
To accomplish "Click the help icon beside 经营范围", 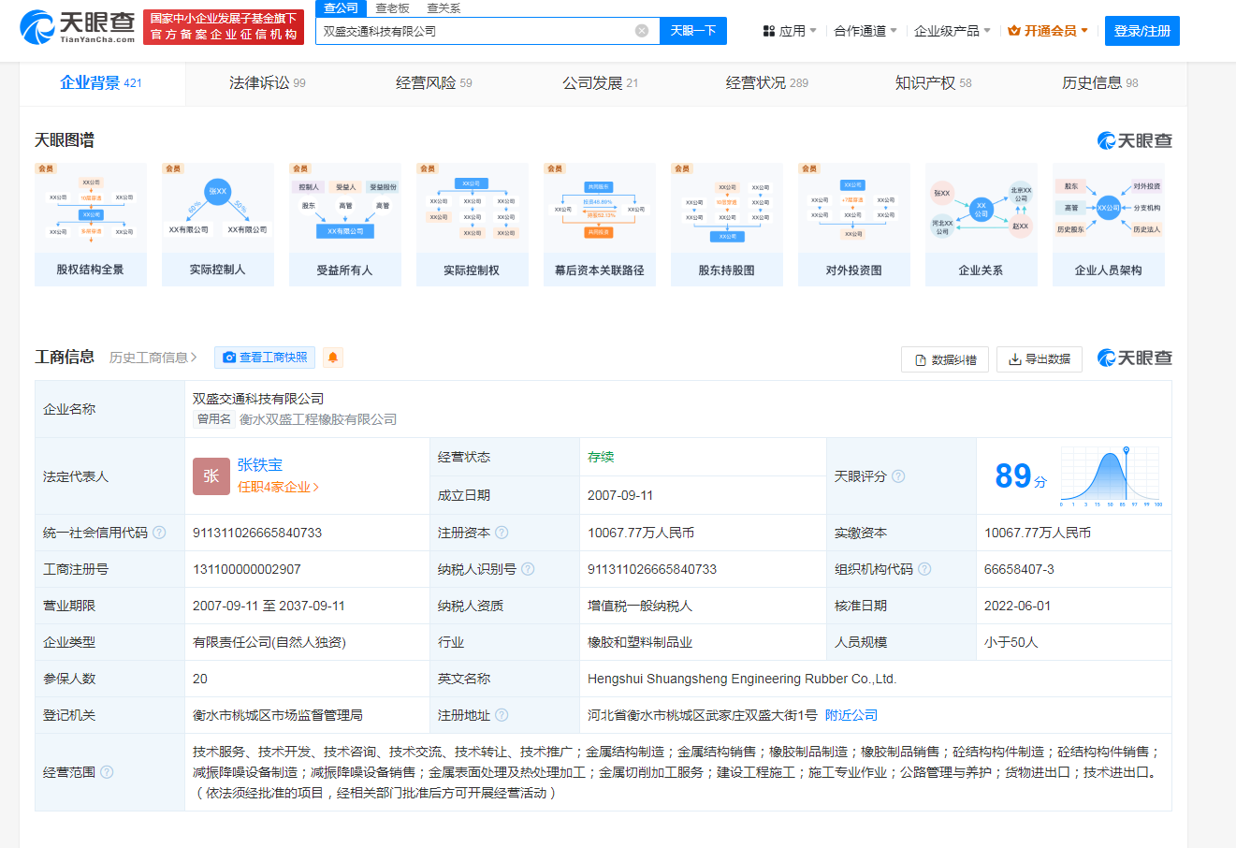I will pos(107,772).
